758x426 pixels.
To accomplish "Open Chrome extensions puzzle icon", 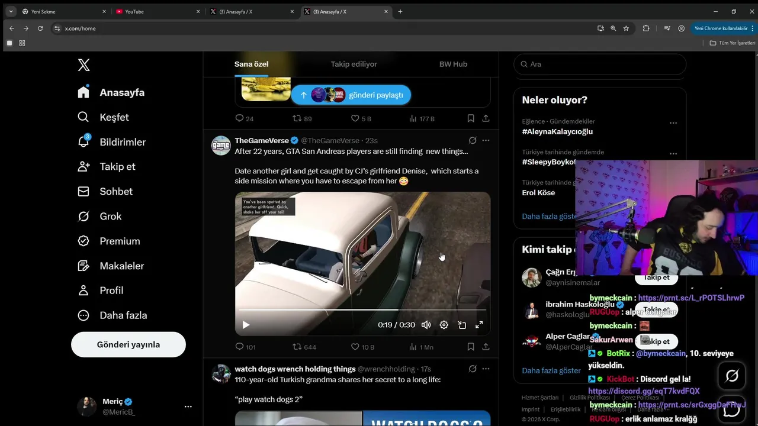I will tap(646, 28).
